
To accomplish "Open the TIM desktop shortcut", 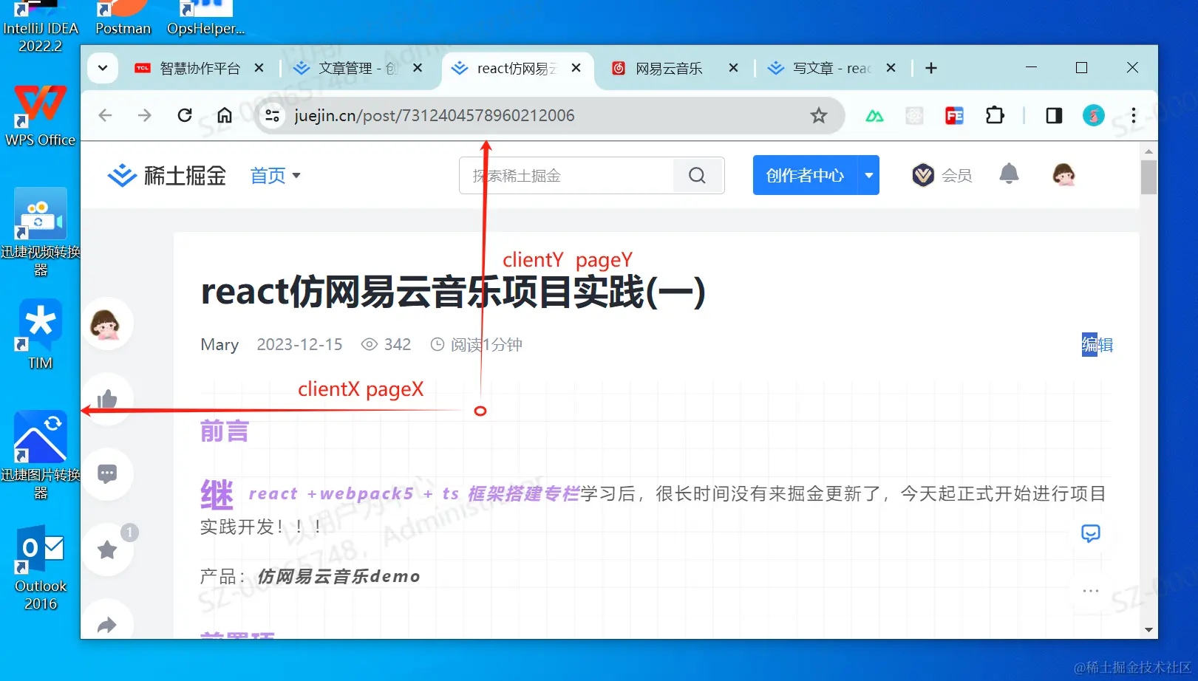I will [41, 335].
